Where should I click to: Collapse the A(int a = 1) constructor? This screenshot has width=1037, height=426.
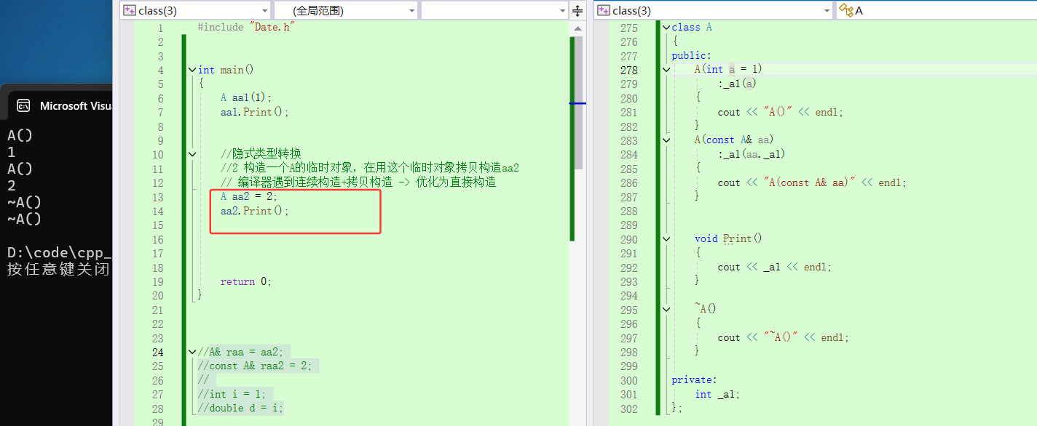pos(666,70)
